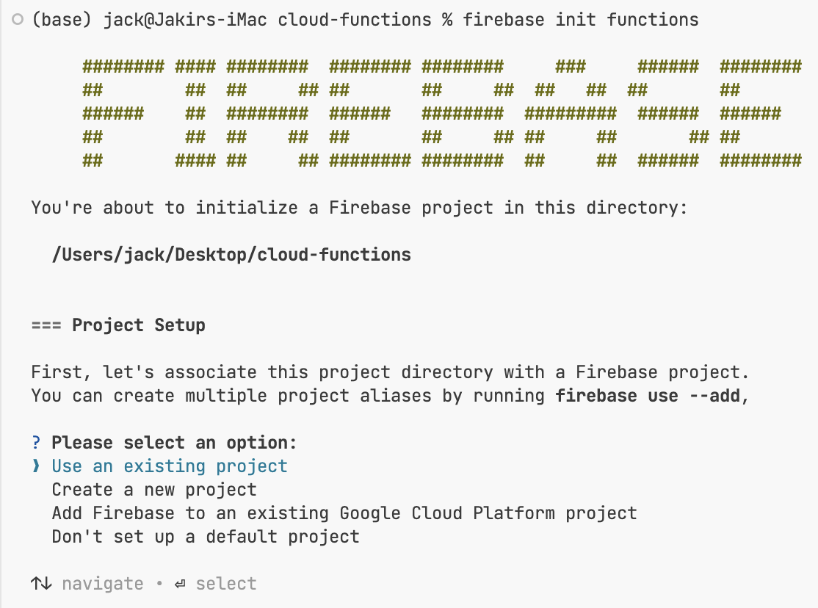Screen dimensions: 818x608
Task: Click the up-down navigate arrows icon
Action: 41,584
